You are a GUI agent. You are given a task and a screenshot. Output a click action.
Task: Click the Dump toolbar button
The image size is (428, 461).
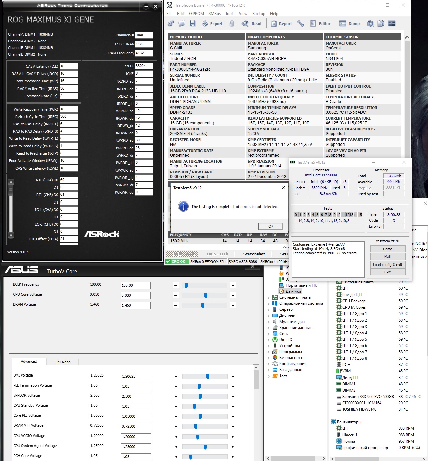pyautogui.click(x=350, y=24)
